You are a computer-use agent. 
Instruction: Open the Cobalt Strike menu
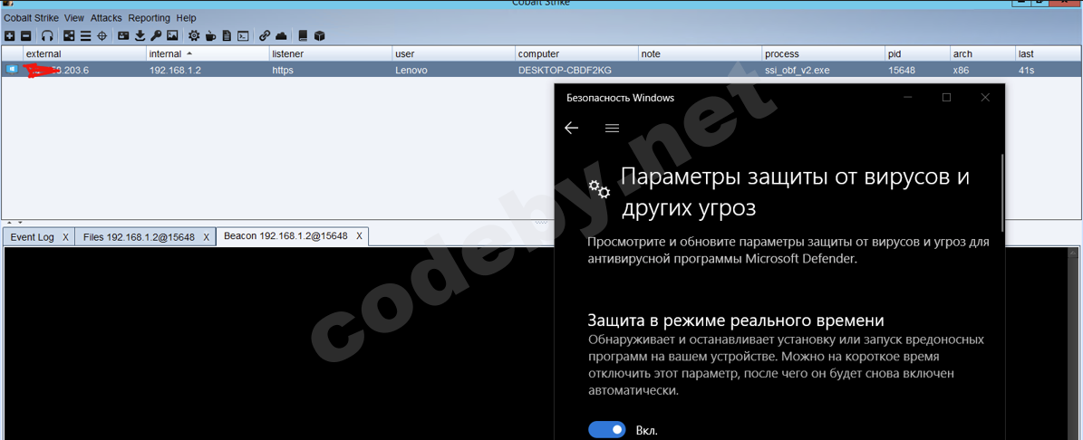click(x=31, y=18)
